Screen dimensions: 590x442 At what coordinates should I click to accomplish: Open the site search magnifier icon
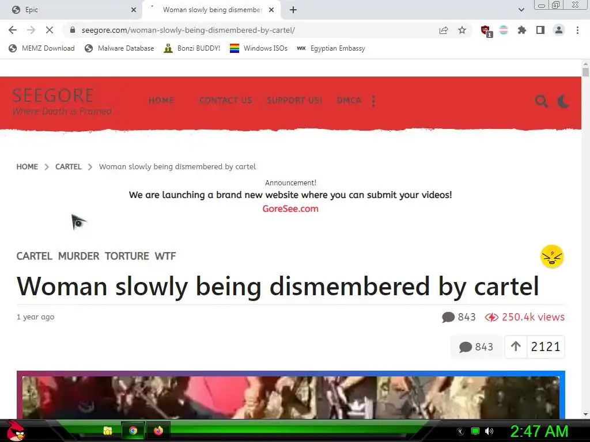[542, 101]
